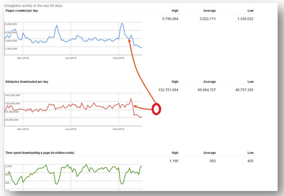Click the 1,500,000 axis label on crawl chart
Image resolution: width=284 pixels, height=196 pixels.
pyautogui.click(x=11, y=49)
